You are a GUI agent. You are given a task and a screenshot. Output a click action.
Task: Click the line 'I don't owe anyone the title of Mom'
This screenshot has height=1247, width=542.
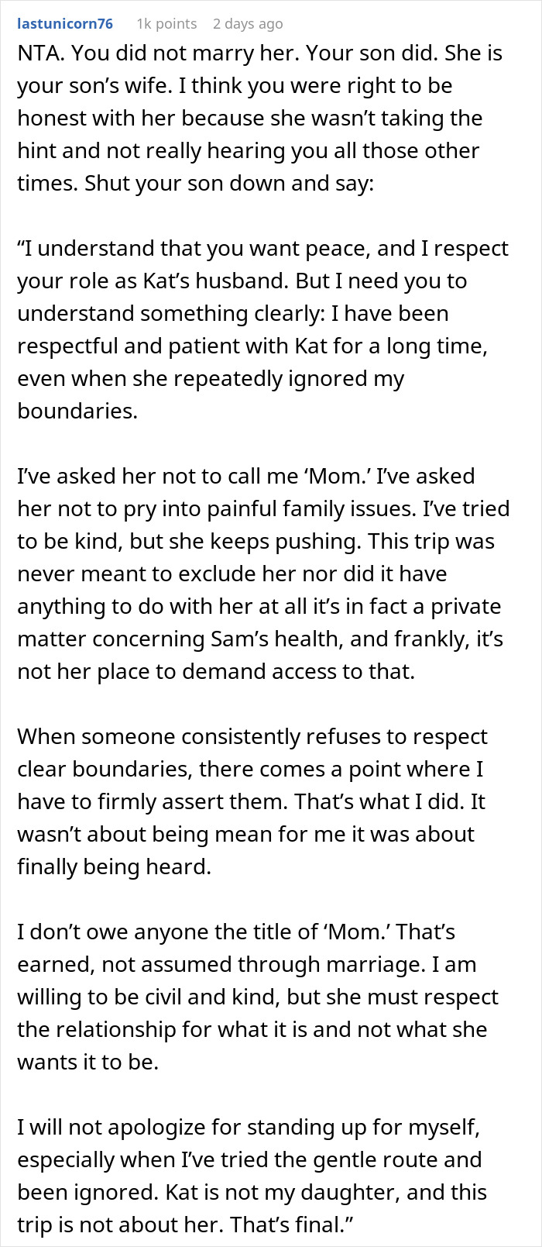[236, 932]
